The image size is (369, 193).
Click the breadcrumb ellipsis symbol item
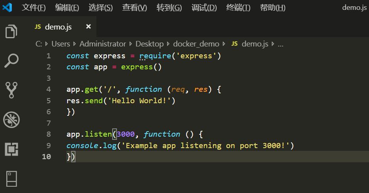(x=281, y=44)
